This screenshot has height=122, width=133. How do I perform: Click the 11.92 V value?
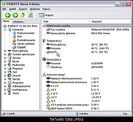coord(96,93)
